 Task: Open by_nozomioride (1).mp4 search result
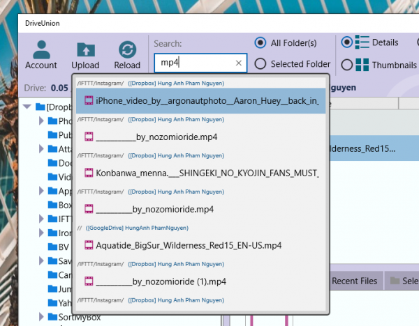pyautogui.click(x=200, y=281)
